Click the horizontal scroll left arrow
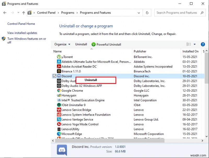Image resolution: width=209 pixels, height=158 pixels. pos(53,141)
